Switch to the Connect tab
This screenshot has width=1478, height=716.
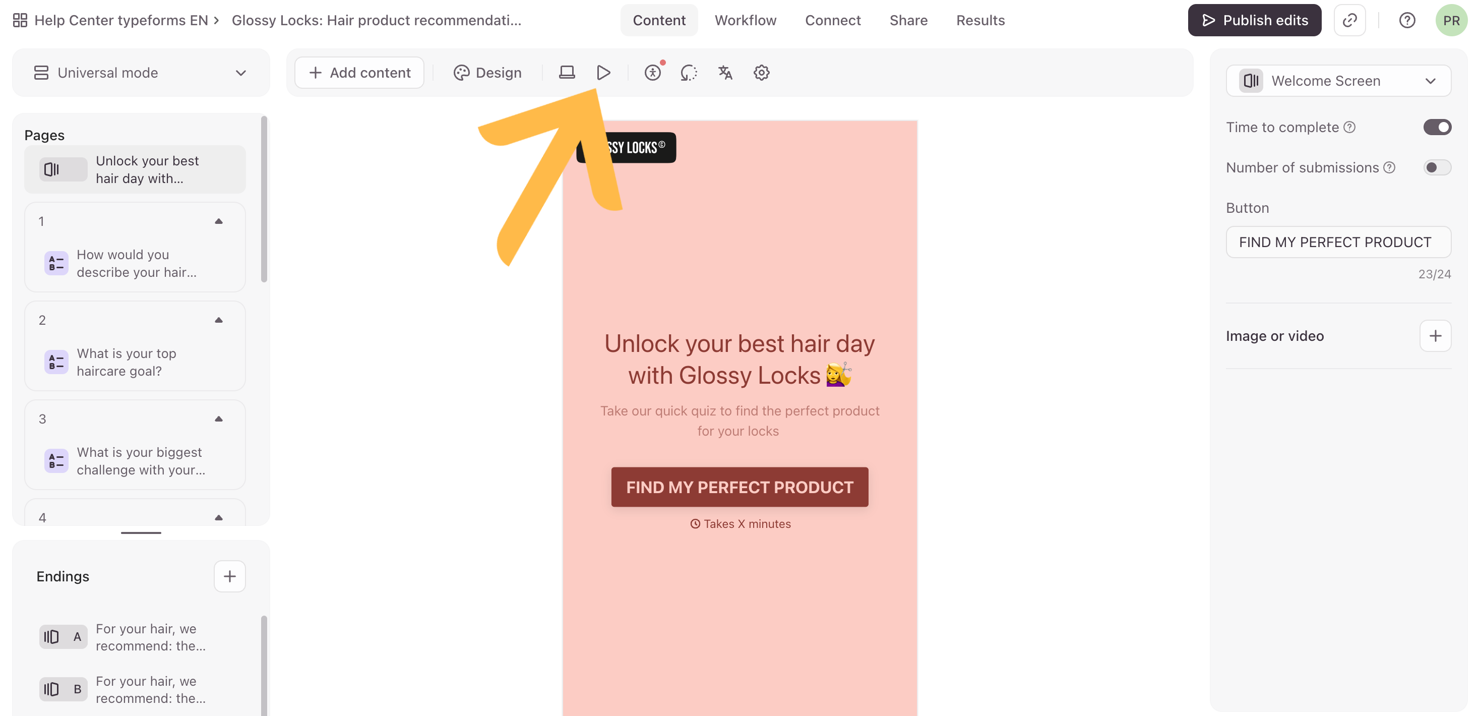pyautogui.click(x=833, y=20)
